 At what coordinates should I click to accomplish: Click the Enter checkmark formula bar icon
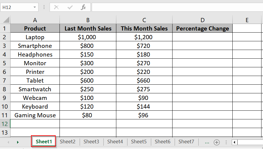pos(70,7)
